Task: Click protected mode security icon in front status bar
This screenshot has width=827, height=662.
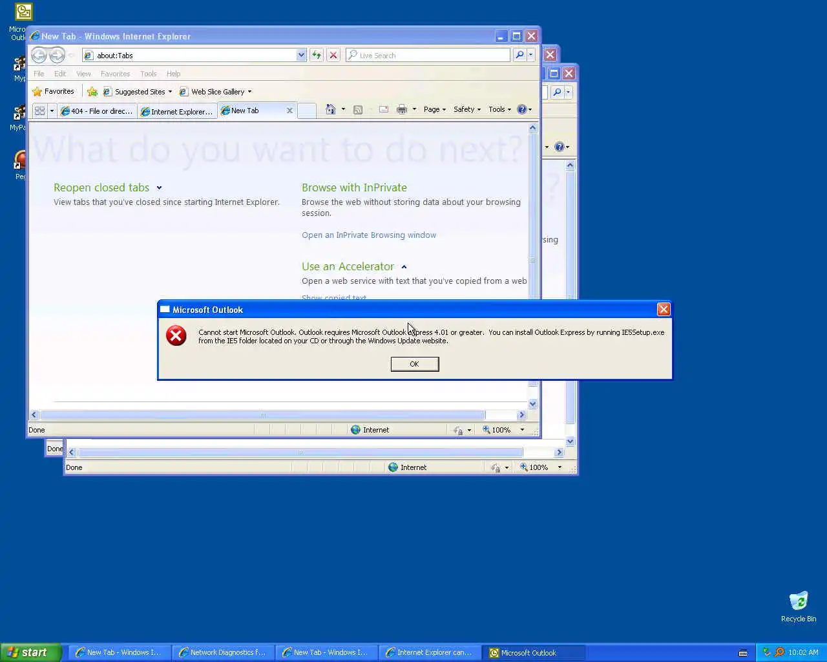Action: tap(458, 430)
